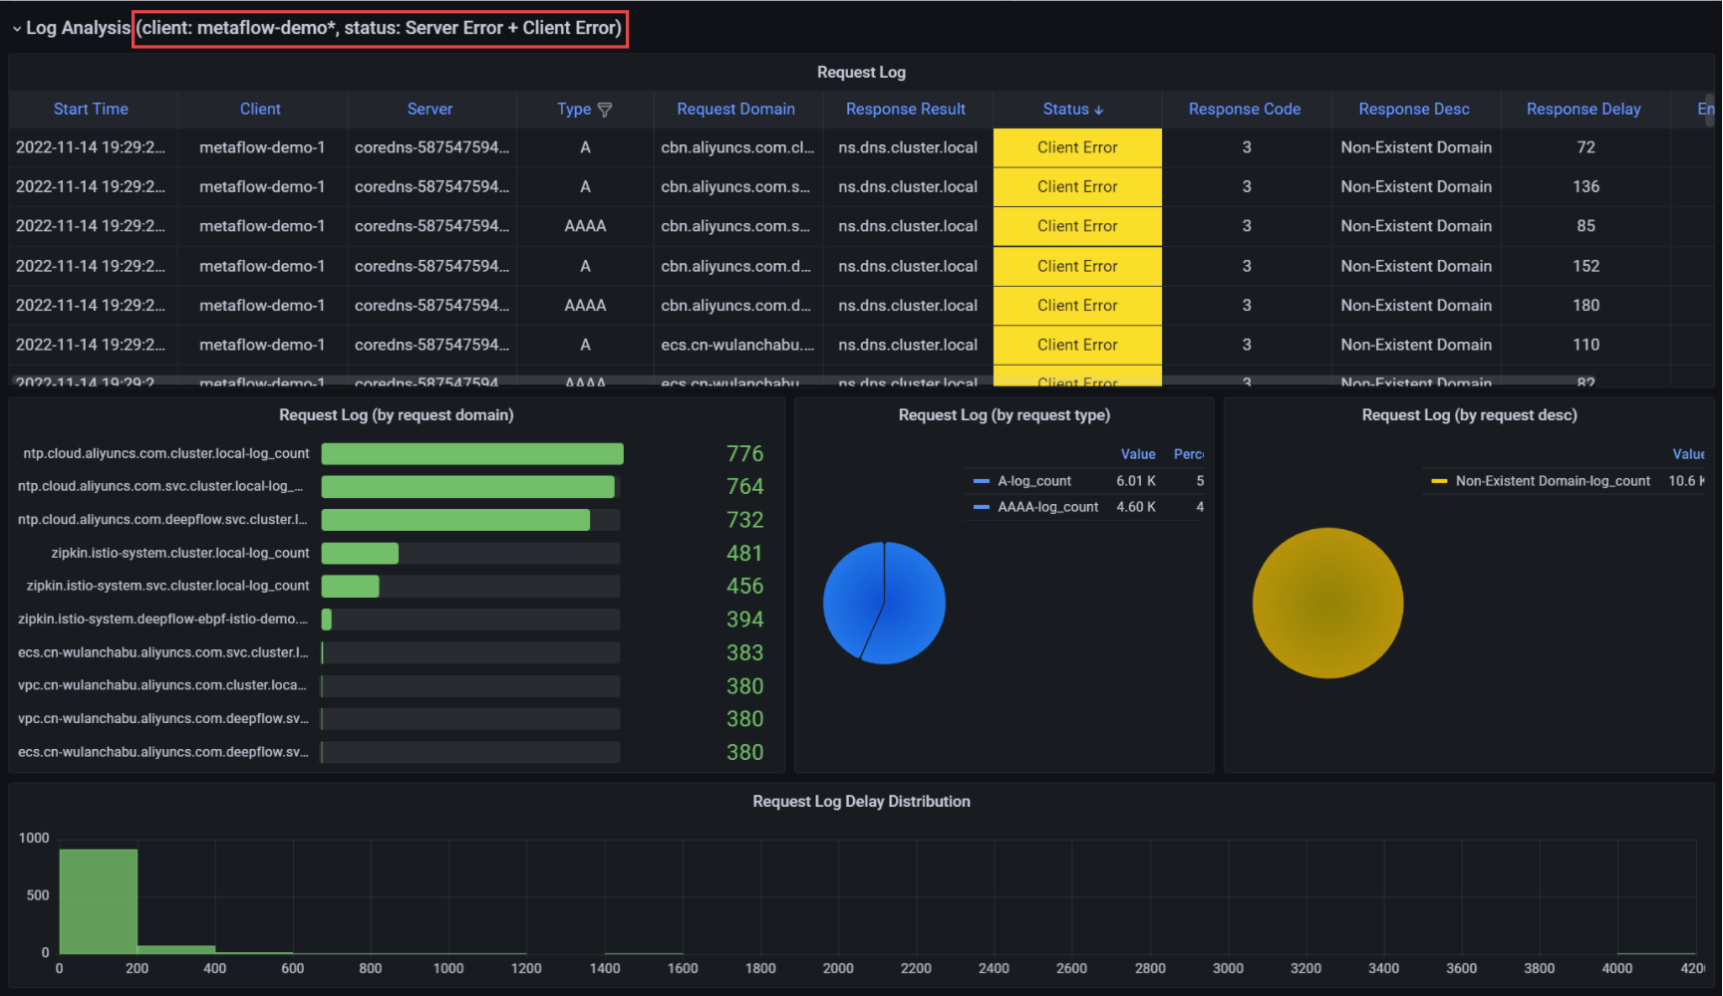This screenshot has width=1723, height=996.
Task: Click the Response Result column header
Action: (906, 110)
